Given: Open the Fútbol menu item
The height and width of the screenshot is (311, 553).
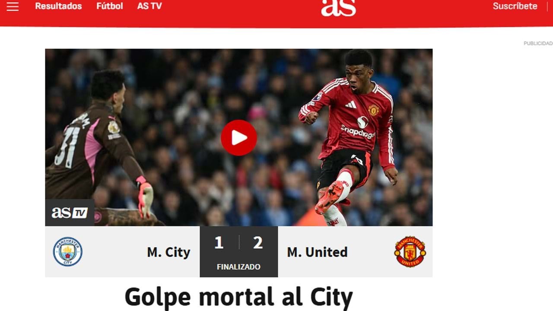Looking at the screenshot, I should [109, 6].
